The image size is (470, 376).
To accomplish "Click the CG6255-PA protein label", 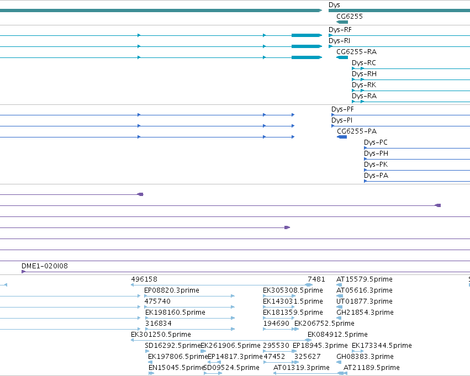I will (x=357, y=131).
